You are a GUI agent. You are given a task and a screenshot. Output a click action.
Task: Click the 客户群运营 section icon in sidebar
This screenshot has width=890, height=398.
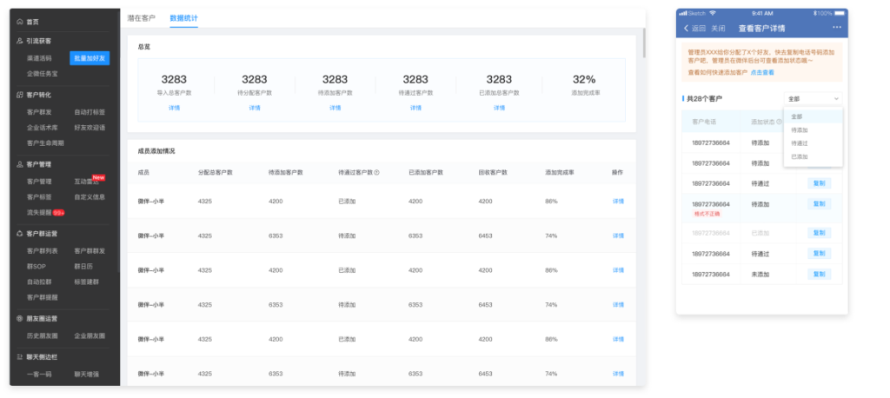click(20, 234)
